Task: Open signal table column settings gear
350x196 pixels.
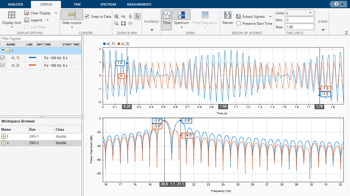Action: click(79, 44)
